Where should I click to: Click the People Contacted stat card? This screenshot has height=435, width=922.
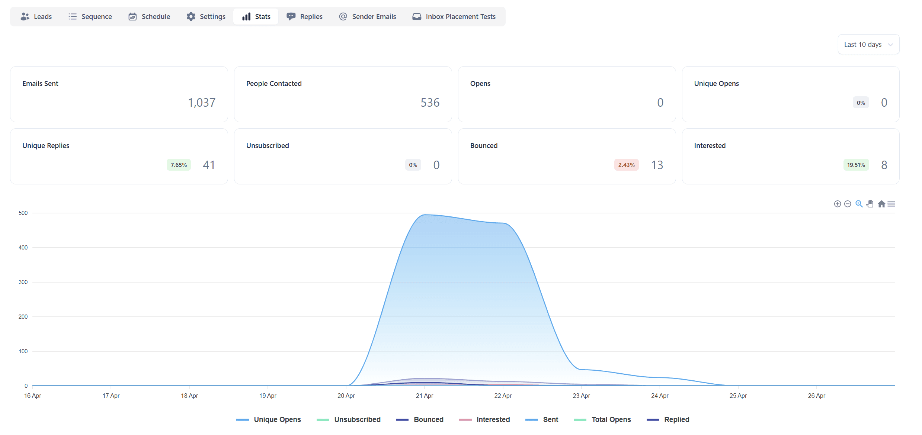pyautogui.click(x=343, y=94)
